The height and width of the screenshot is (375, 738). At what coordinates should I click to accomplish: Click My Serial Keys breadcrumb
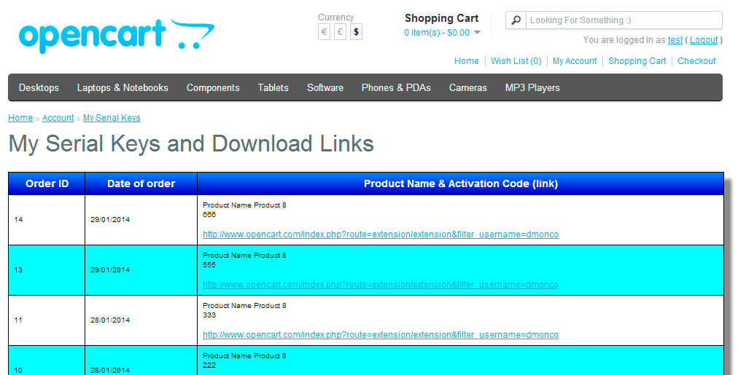(x=112, y=118)
